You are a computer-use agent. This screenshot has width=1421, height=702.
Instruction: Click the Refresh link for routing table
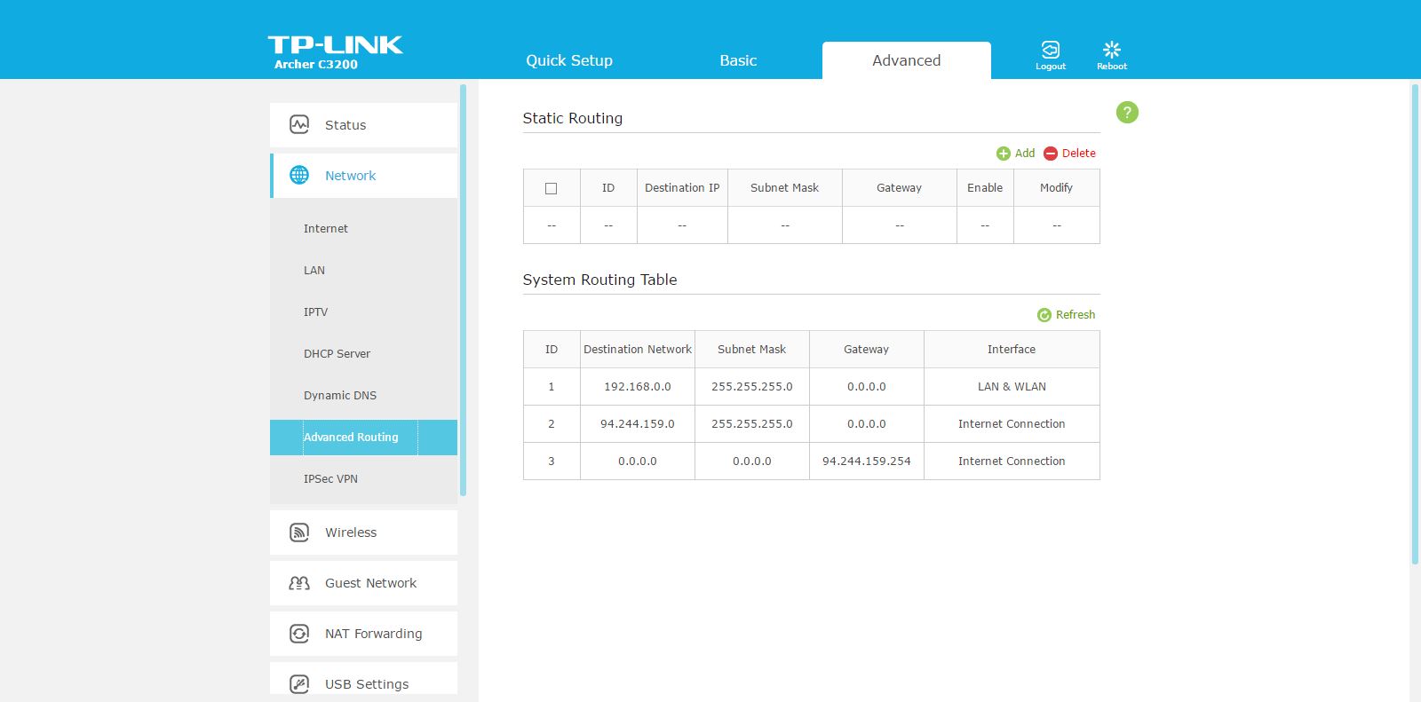tap(1076, 315)
